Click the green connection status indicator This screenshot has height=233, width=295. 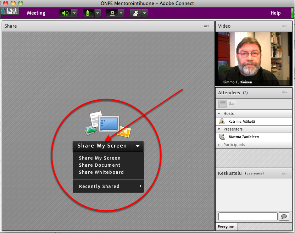click(x=292, y=13)
